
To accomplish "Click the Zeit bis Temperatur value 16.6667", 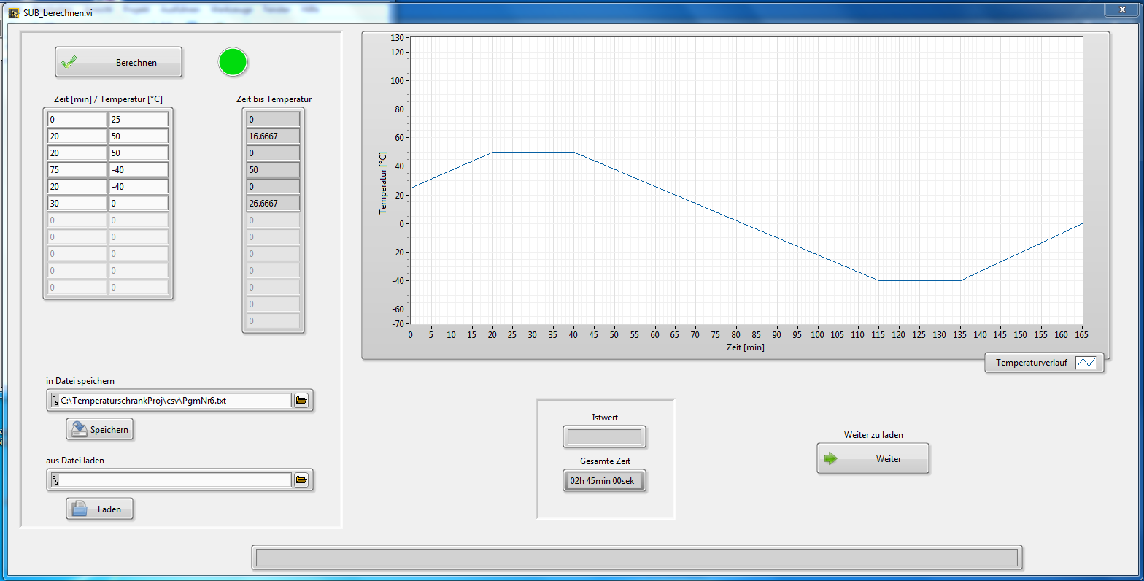I will [273, 136].
